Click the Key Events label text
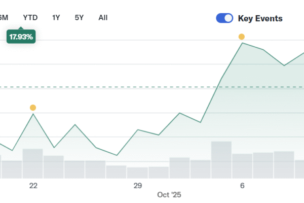Image resolution: width=304 pixels, height=203 pixels. 260,18
